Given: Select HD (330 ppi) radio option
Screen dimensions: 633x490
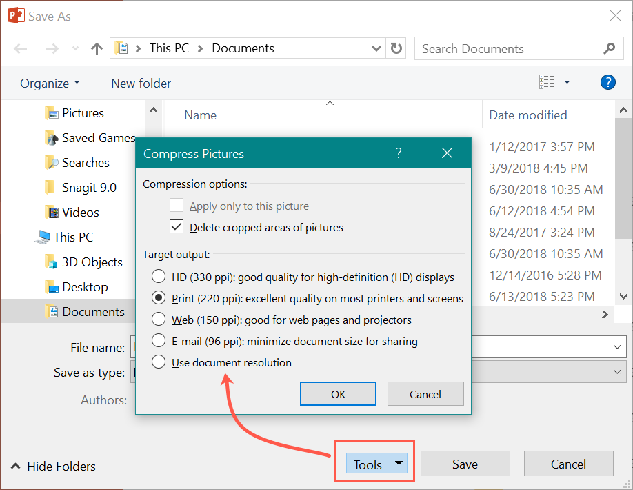Looking at the screenshot, I should coord(159,277).
